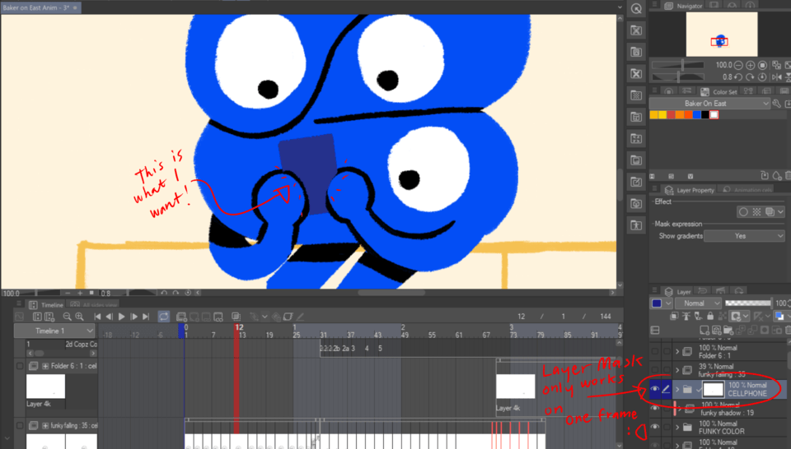Show the Folder 6 : 1 layer
The height and width of the screenshot is (449, 791).
point(655,351)
